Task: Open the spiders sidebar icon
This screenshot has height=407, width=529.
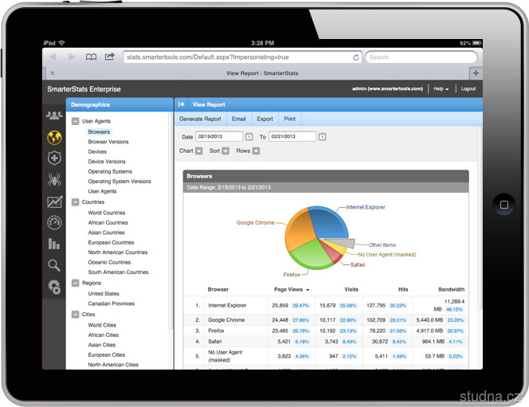Action: coord(54,180)
